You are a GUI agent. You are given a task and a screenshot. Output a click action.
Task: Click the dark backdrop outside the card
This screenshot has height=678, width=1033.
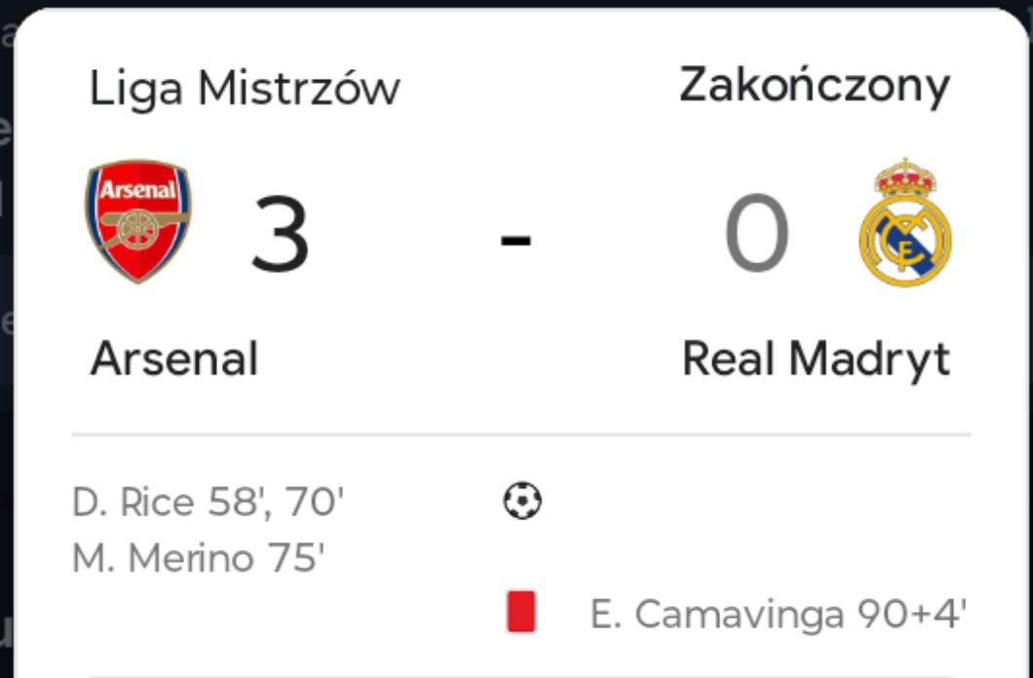click(8, 390)
